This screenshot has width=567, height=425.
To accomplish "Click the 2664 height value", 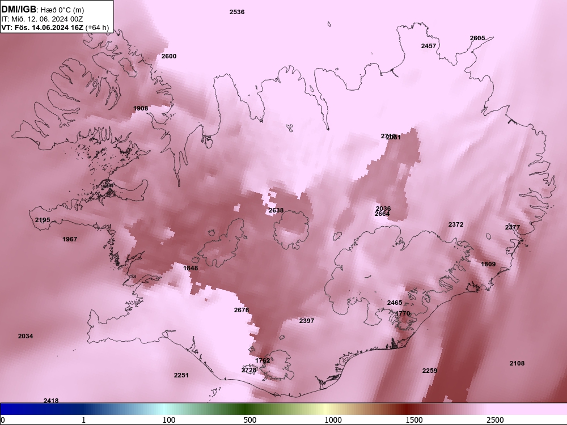I will point(382,214).
